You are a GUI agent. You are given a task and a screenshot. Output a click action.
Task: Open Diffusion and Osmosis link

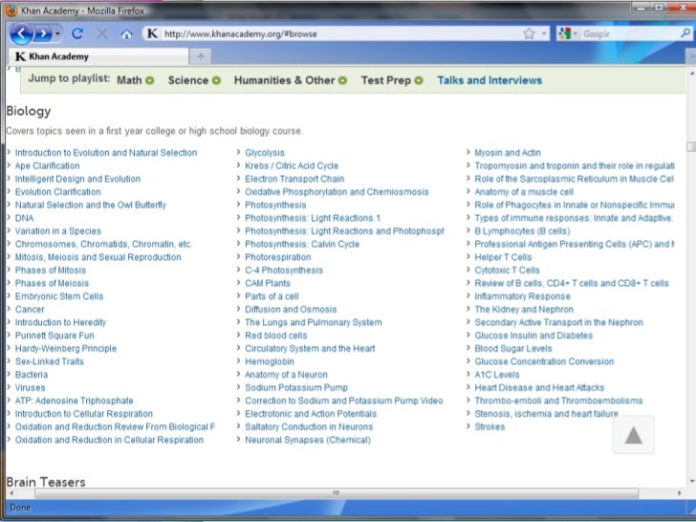[x=291, y=310]
